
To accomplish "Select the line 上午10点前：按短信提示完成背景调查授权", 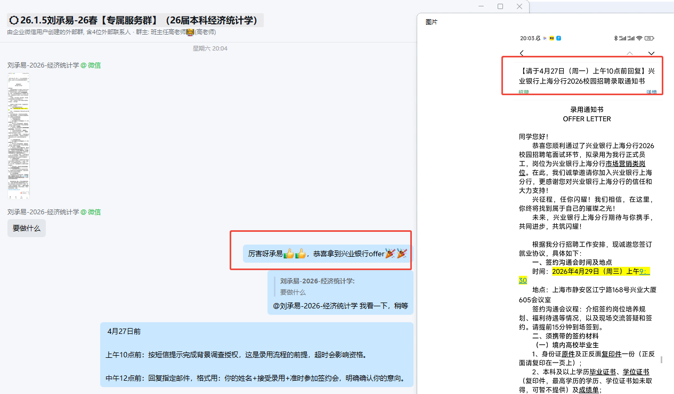I will pos(236,355).
